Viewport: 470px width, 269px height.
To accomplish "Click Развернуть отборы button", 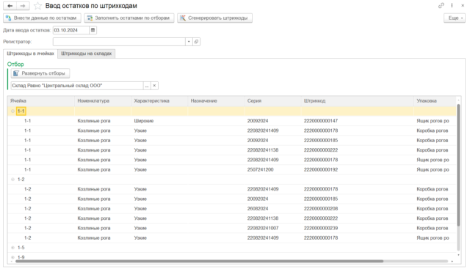I will pyautogui.click(x=40, y=73).
